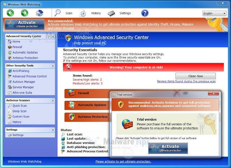Click the Scan magnifier icon in toolbar
This screenshot has width=231, height=168.
coord(57,13)
